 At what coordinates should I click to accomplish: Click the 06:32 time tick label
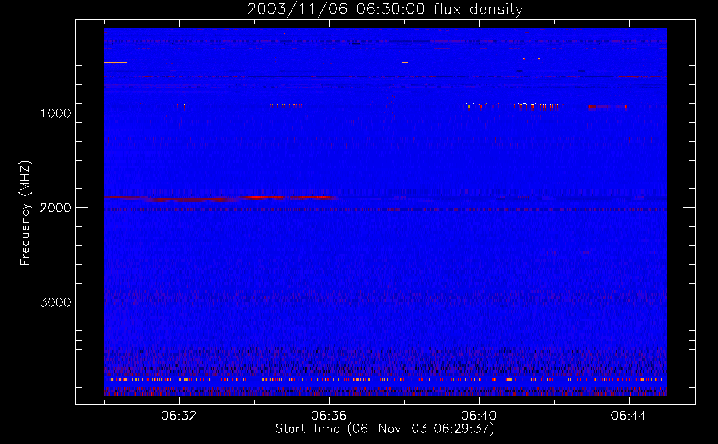click(x=179, y=416)
